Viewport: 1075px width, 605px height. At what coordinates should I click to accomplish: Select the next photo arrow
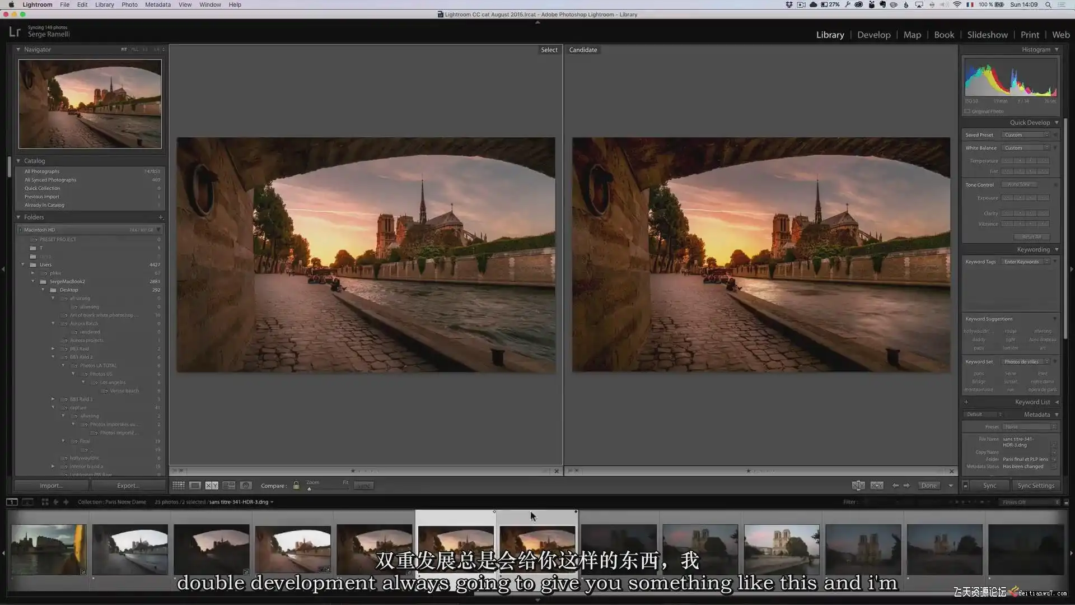[x=907, y=486]
